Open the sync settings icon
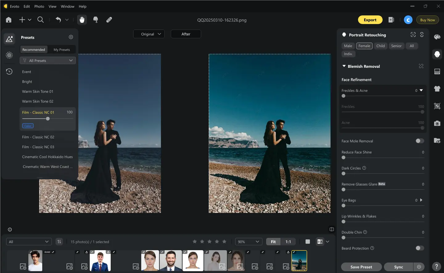 click(419, 267)
